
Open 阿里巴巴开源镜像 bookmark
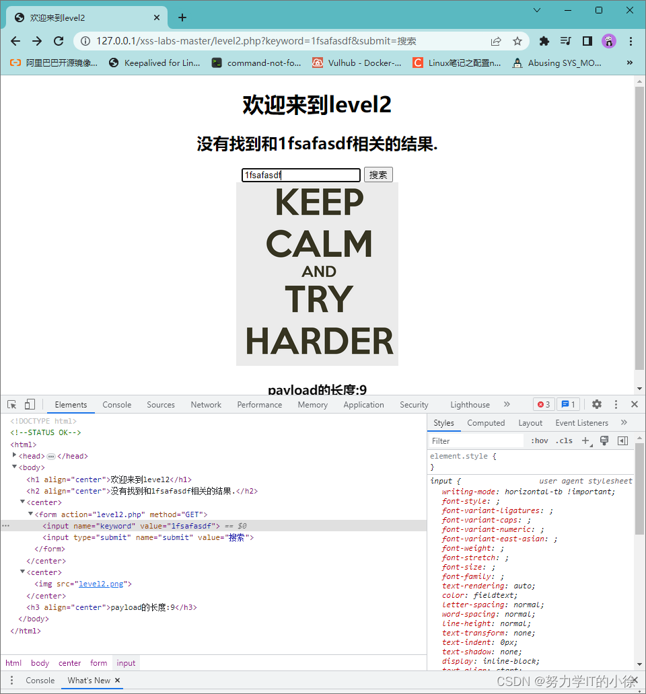click(x=54, y=63)
